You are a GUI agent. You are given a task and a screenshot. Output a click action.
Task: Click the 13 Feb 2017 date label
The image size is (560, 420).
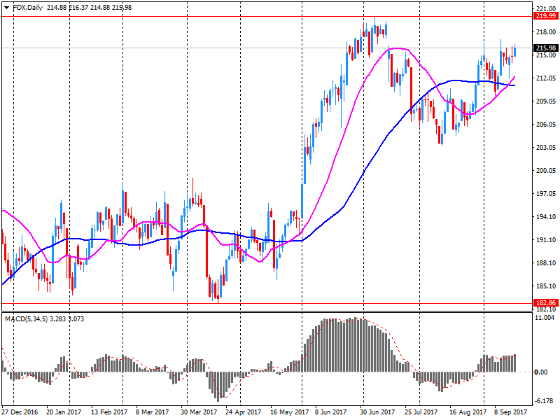[109, 412]
